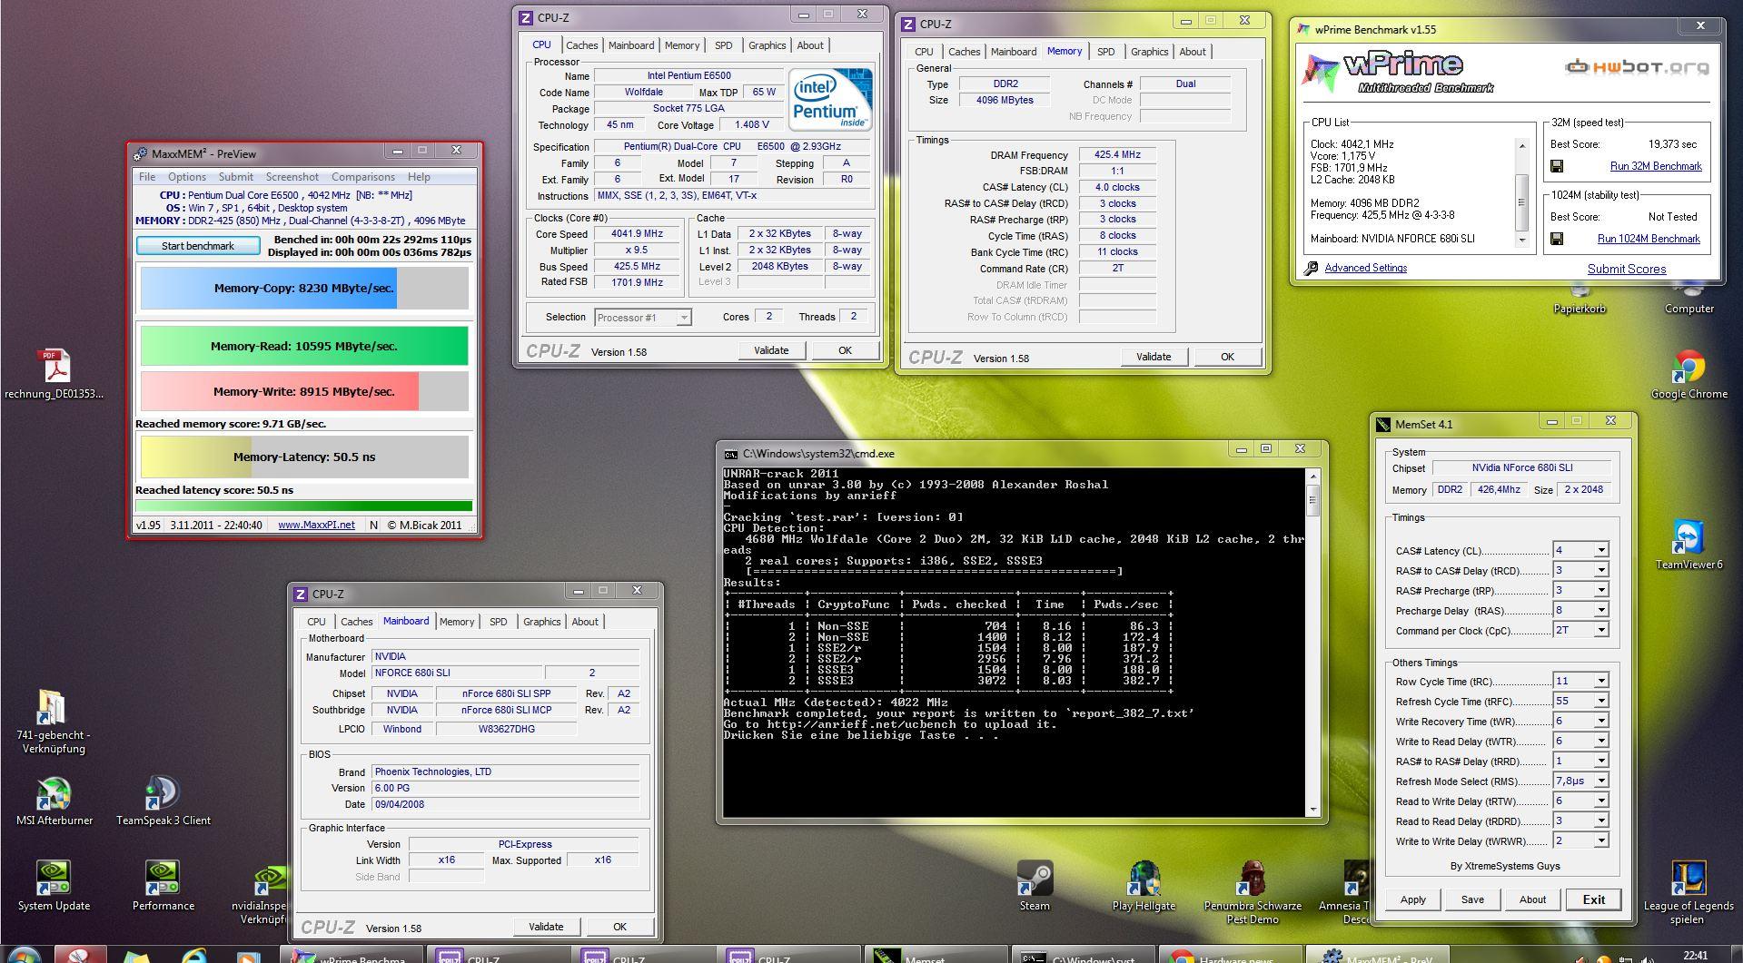Viewport: 1743px width, 963px height.
Task: Click the Memory-Latency bar in MaxxMEM
Action: (x=304, y=457)
